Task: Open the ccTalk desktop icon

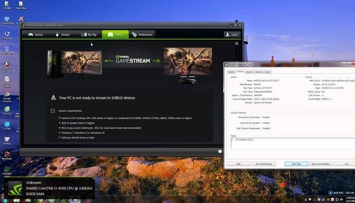Action: click(x=7, y=125)
